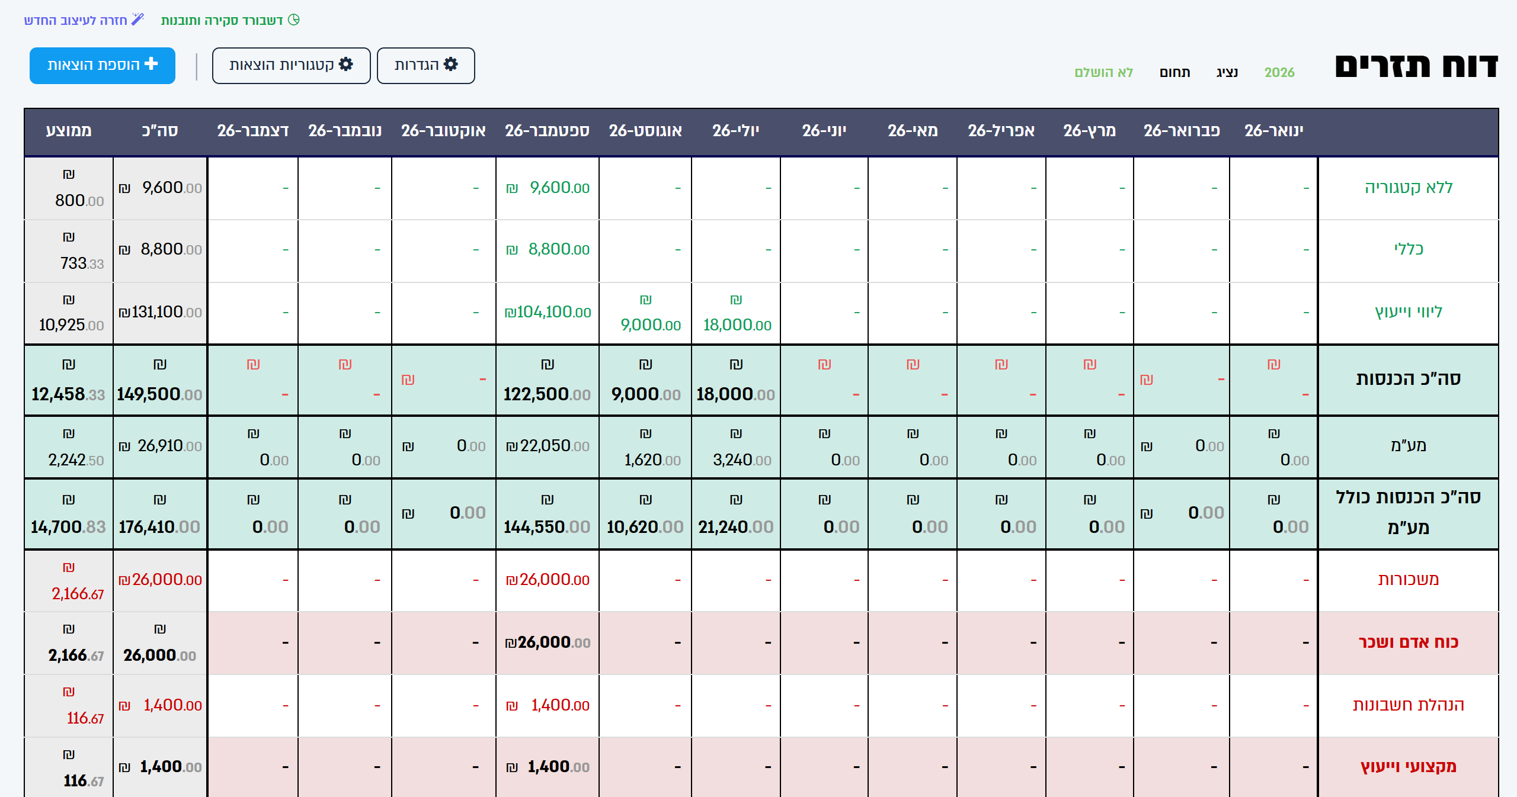Click the 104,100.00 September ליווי וייעוץ cell
Screen dimensions: 1517x797
click(548, 312)
